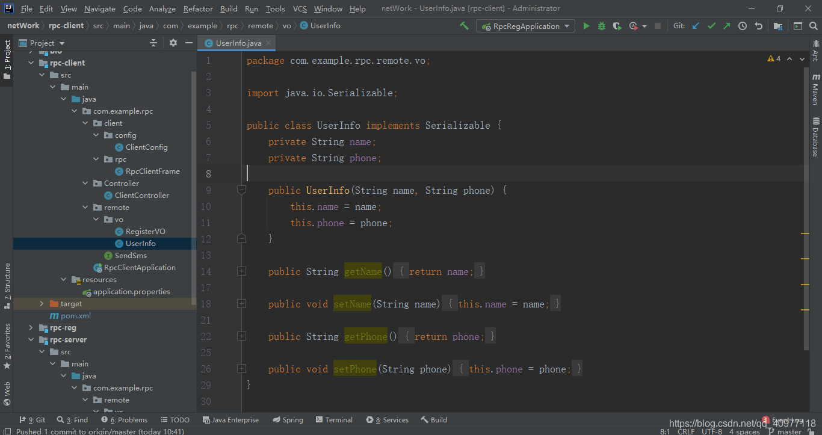
Task: Close the UserInfo.java tab
Action: point(268,43)
